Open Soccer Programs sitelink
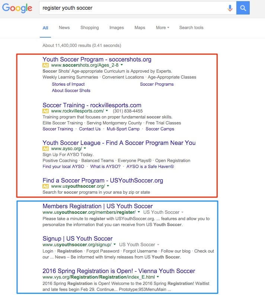 (157, 84)
